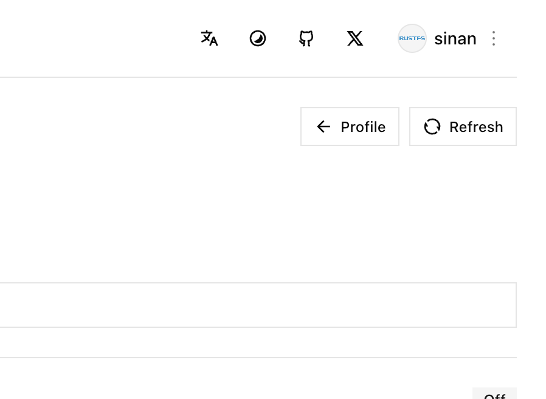Switch the theme using the crescent icon
The image size is (546, 399).
tap(258, 38)
